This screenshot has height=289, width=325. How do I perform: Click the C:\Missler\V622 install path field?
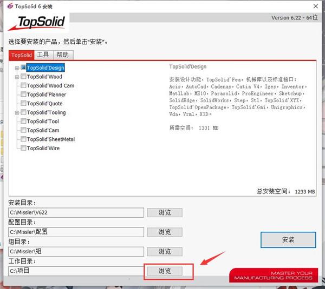(76, 212)
